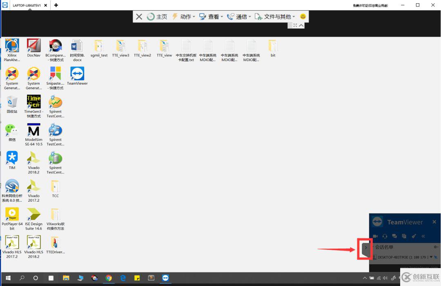Expand the 文件与其他 files & extras menu
This screenshot has height=286, width=441.
tap(275, 17)
